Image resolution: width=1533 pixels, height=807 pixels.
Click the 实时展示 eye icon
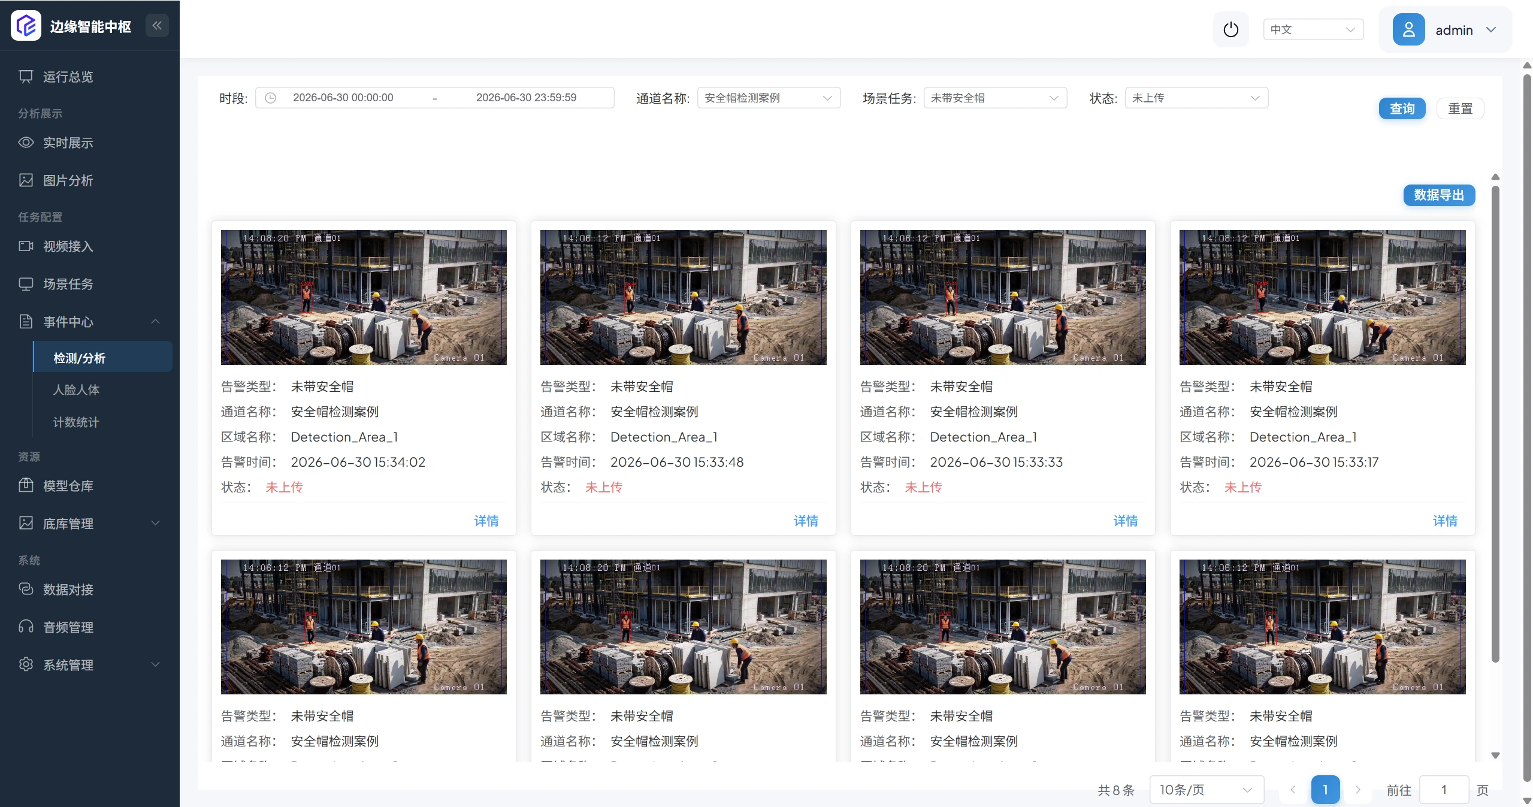point(26,143)
